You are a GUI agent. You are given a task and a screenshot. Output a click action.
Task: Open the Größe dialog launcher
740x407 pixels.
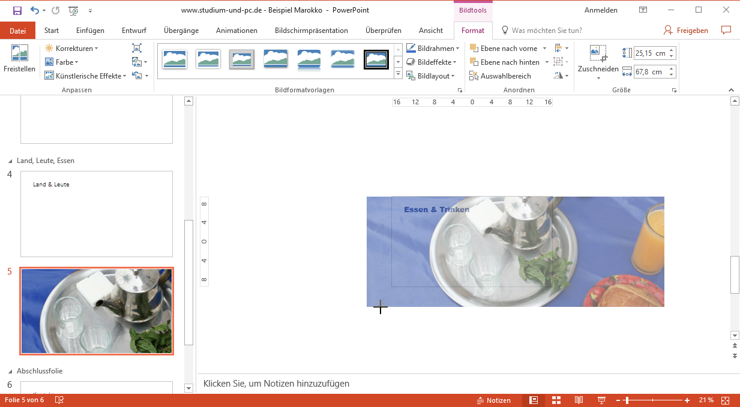click(674, 91)
